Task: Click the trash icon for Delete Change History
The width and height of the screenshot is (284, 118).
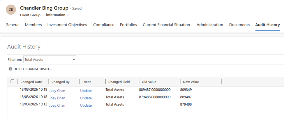Action: click(x=10, y=69)
